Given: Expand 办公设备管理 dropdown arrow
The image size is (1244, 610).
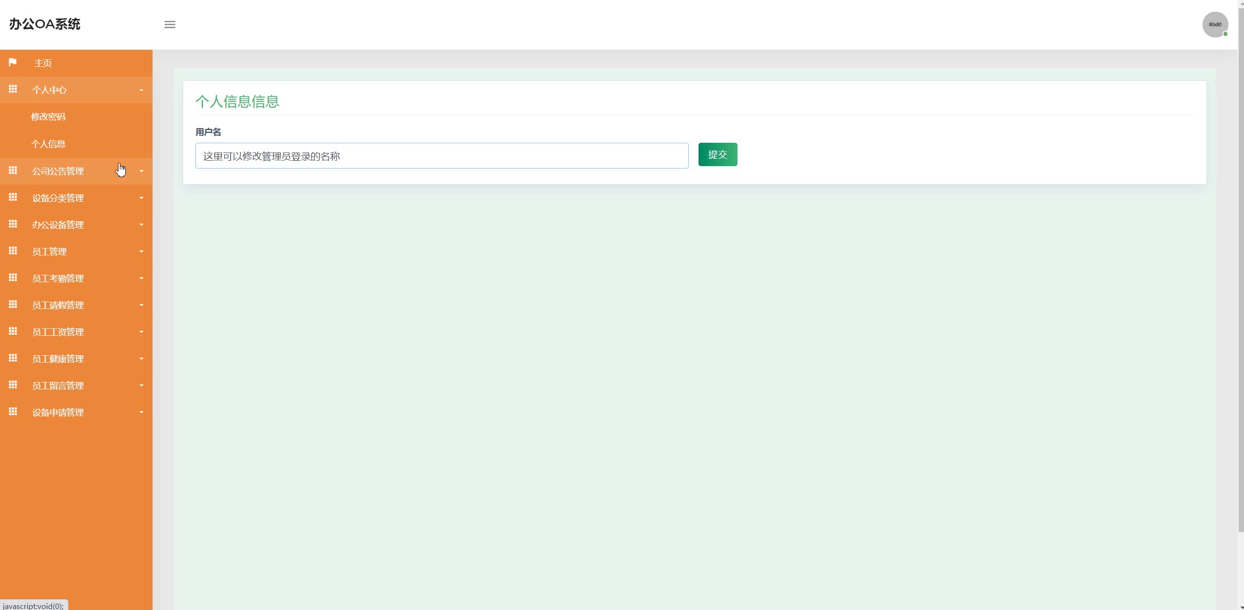Looking at the screenshot, I should click(x=141, y=225).
